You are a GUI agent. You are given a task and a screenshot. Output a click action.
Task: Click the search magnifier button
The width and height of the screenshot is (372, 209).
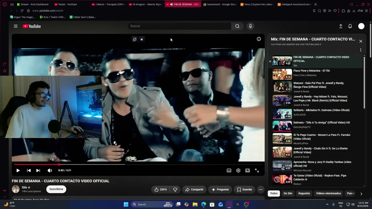click(x=237, y=26)
